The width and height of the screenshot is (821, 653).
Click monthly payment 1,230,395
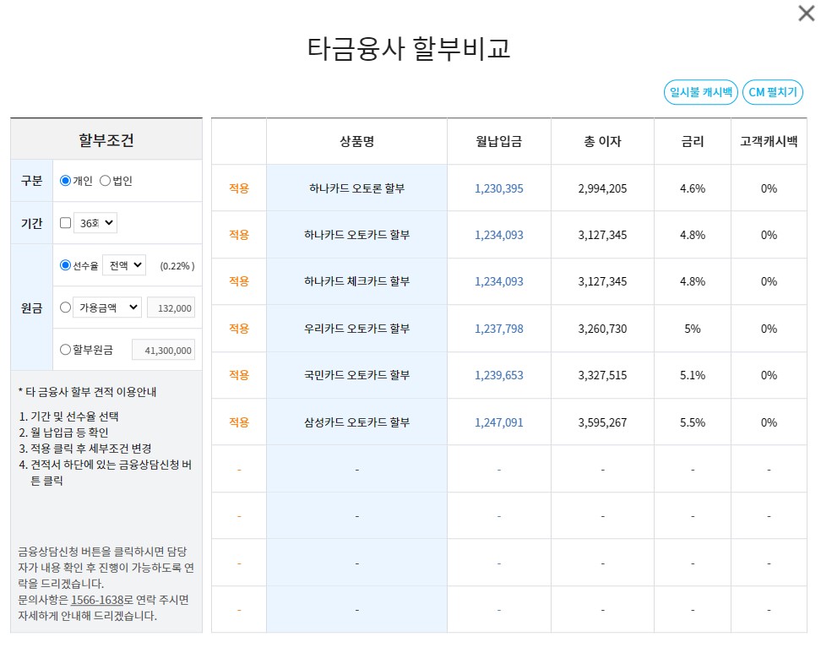[499, 188]
